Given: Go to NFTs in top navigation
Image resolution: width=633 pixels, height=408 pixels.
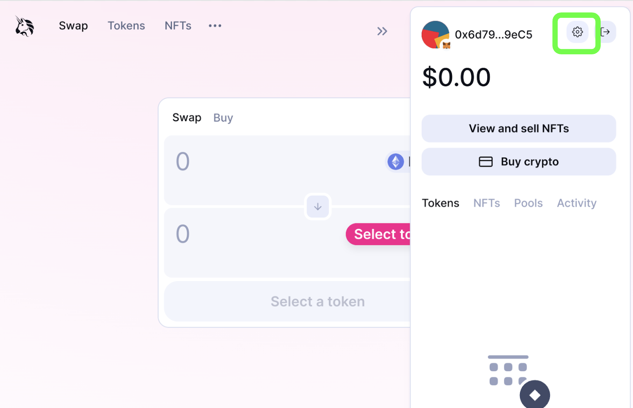Looking at the screenshot, I should tap(178, 26).
